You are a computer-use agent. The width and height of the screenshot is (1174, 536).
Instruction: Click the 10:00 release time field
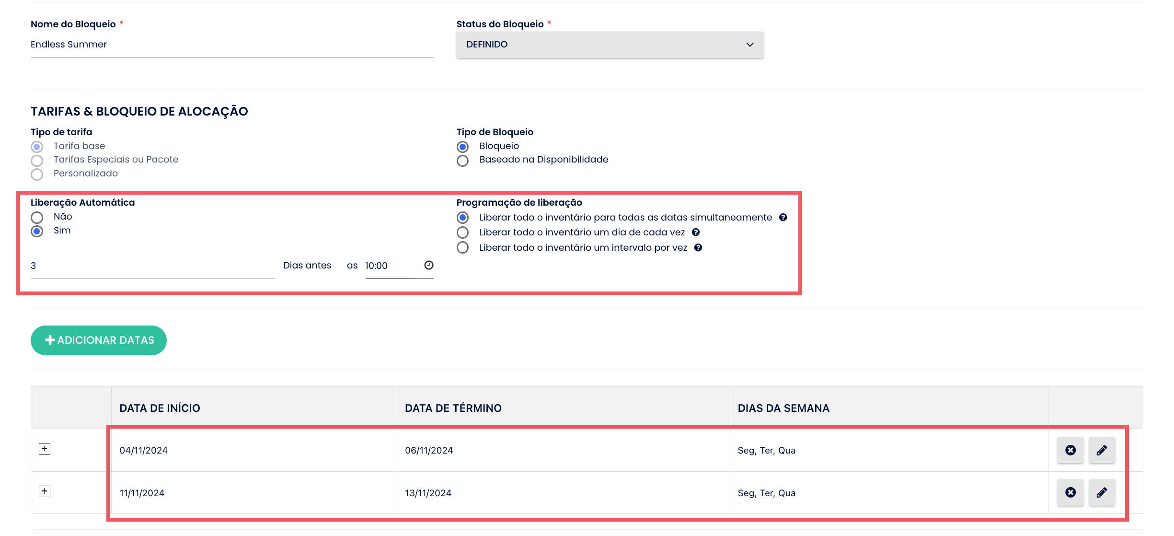point(389,266)
